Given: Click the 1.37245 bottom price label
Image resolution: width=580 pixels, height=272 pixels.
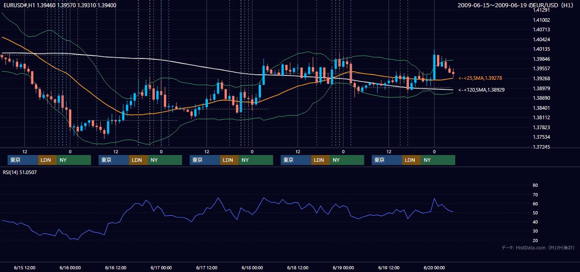Looking at the screenshot, I should 542,147.
